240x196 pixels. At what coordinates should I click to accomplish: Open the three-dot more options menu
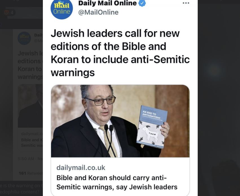(x=186, y=3)
